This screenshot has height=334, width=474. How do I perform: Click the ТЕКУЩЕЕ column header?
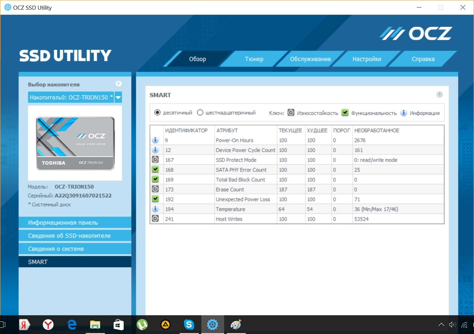click(x=291, y=131)
